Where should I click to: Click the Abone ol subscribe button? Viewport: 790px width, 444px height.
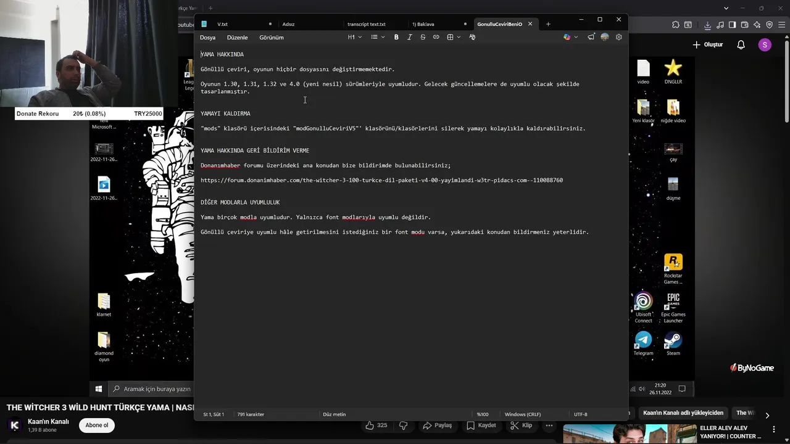tap(97, 425)
